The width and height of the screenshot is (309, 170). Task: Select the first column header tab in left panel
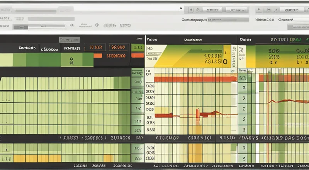pos(27,48)
